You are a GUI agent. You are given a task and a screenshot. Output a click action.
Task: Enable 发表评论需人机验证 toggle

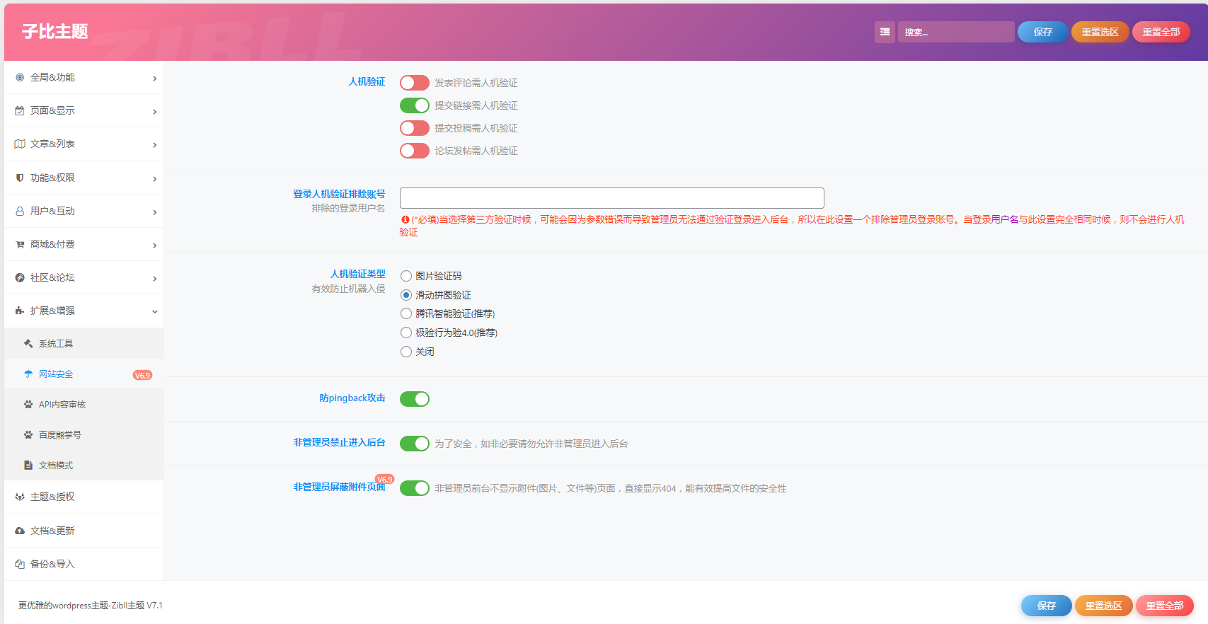click(x=414, y=83)
